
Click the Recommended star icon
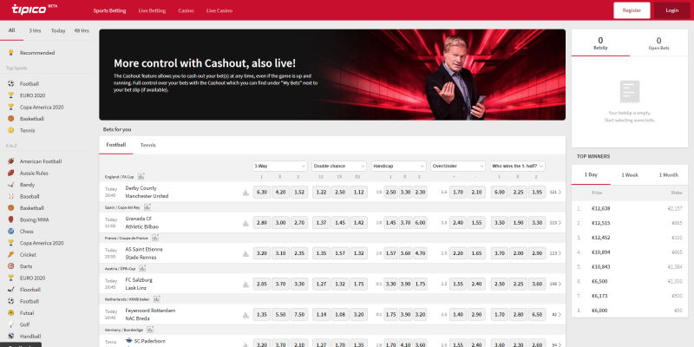(11, 53)
